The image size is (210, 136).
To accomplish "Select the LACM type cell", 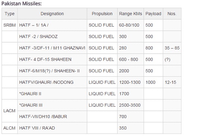I will click(x=10, y=111).
